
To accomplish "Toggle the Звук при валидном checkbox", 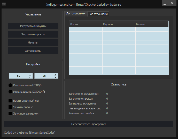I will [10, 113].
